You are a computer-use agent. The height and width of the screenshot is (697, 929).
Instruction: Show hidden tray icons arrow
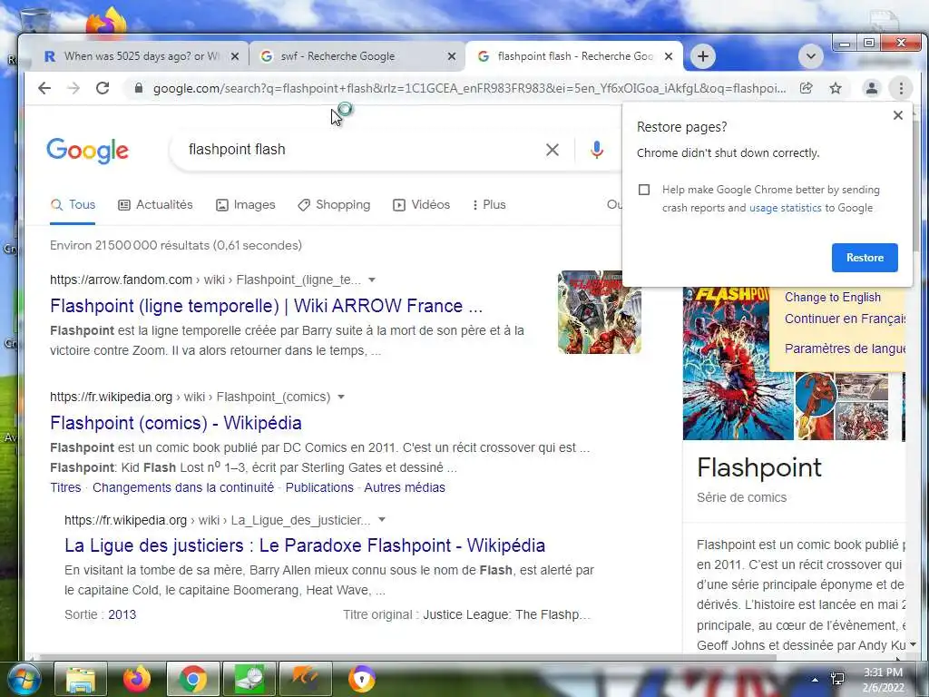coord(816,680)
